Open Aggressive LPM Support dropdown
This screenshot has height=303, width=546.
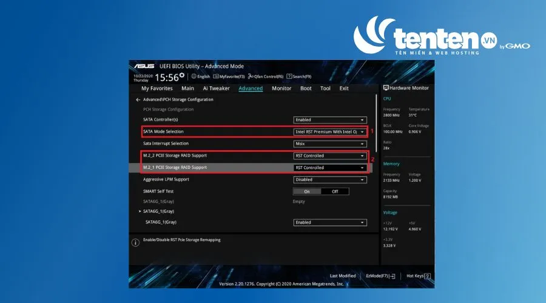click(x=330, y=180)
